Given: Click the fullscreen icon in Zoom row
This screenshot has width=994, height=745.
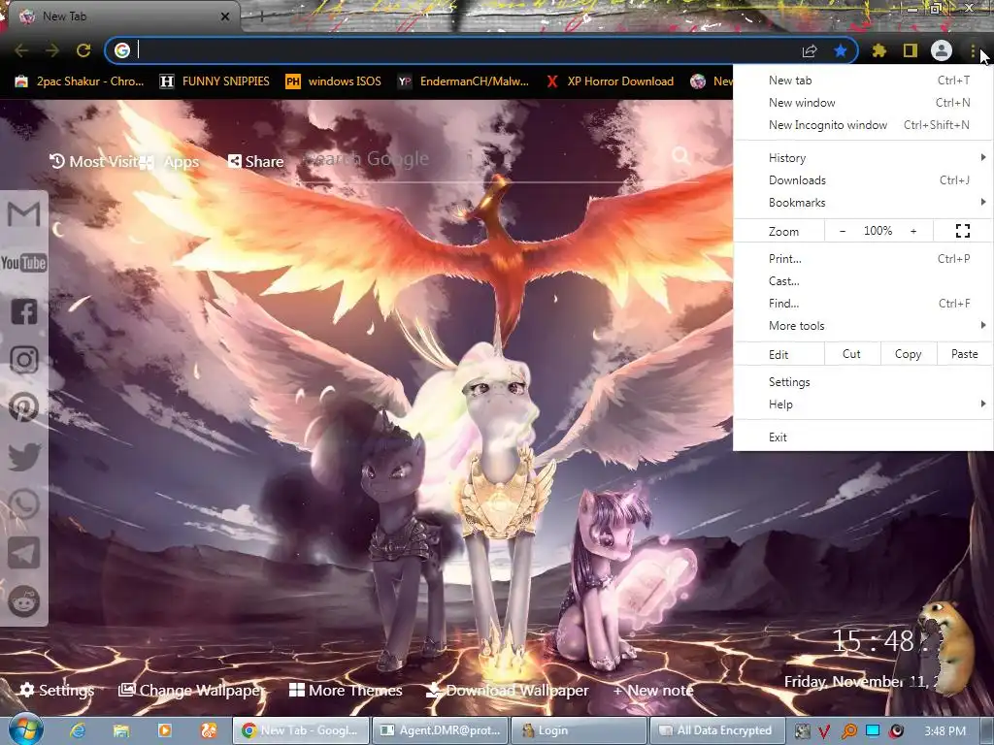Looking at the screenshot, I should [x=962, y=231].
